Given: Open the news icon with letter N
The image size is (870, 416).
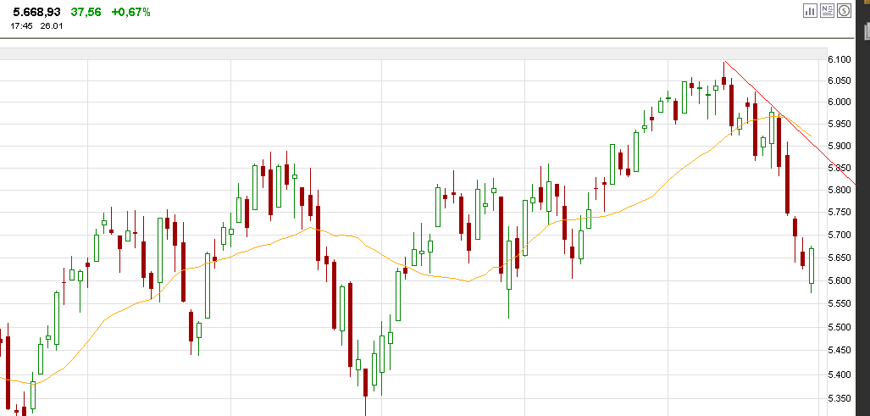Looking at the screenshot, I should (x=828, y=10).
